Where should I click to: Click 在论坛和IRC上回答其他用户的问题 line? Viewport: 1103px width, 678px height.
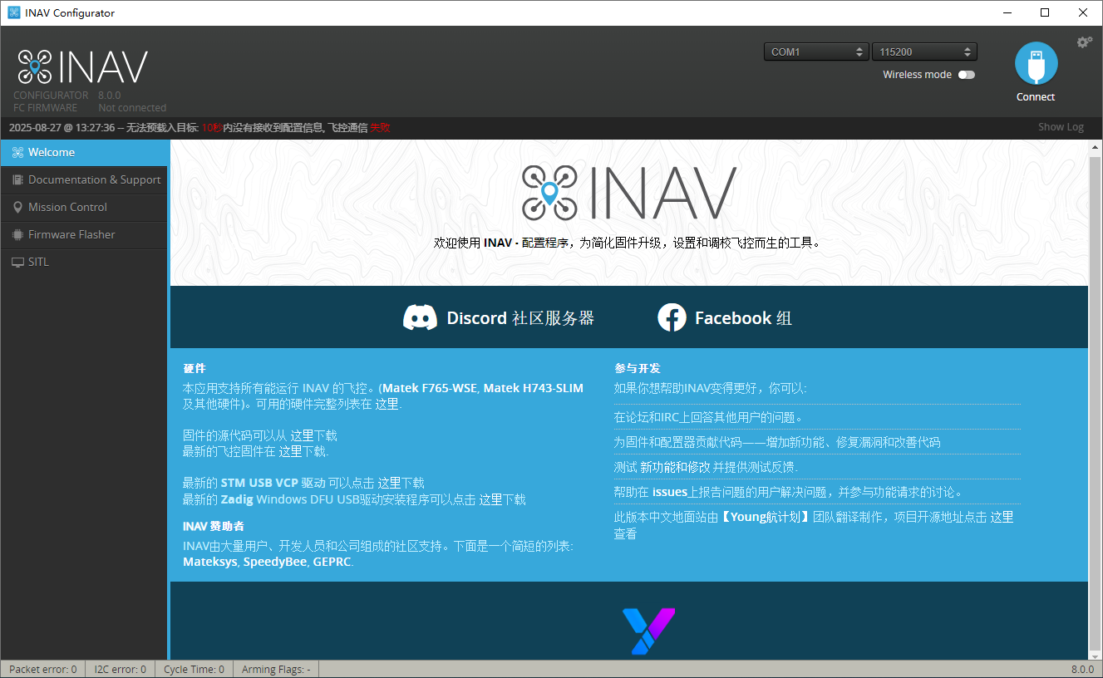coord(709,417)
